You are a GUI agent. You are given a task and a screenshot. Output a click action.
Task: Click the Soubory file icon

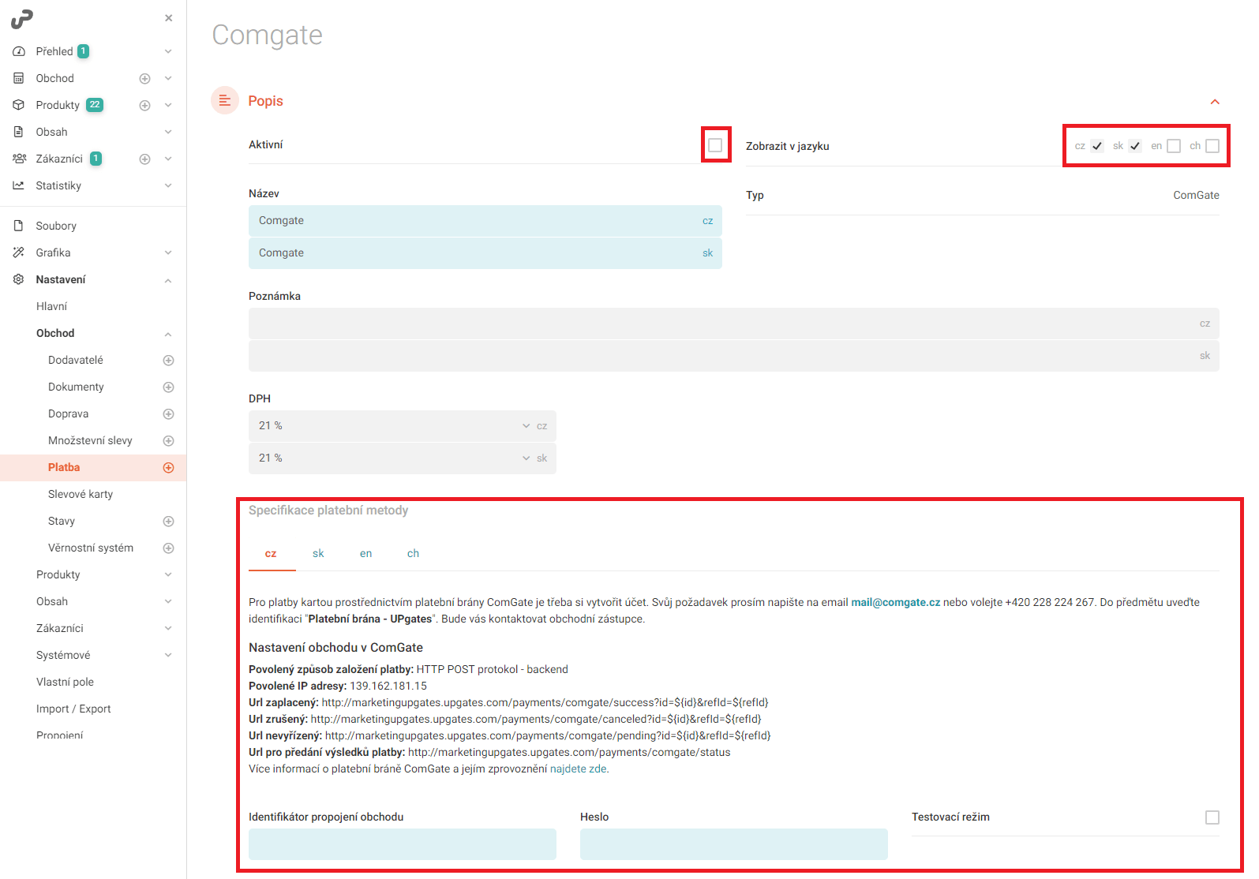pos(19,226)
